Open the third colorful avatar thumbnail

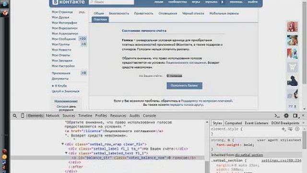click(x=292, y=54)
